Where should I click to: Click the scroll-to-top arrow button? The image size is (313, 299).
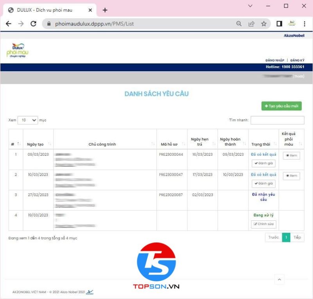point(279,279)
